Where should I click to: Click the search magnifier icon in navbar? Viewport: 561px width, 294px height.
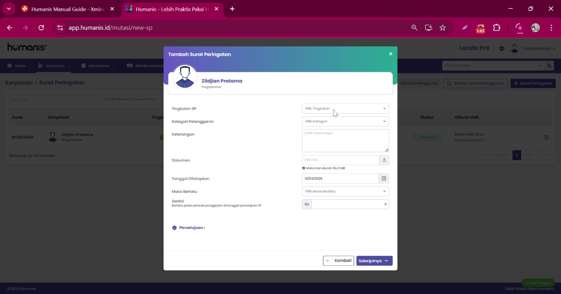click(x=549, y=66)
